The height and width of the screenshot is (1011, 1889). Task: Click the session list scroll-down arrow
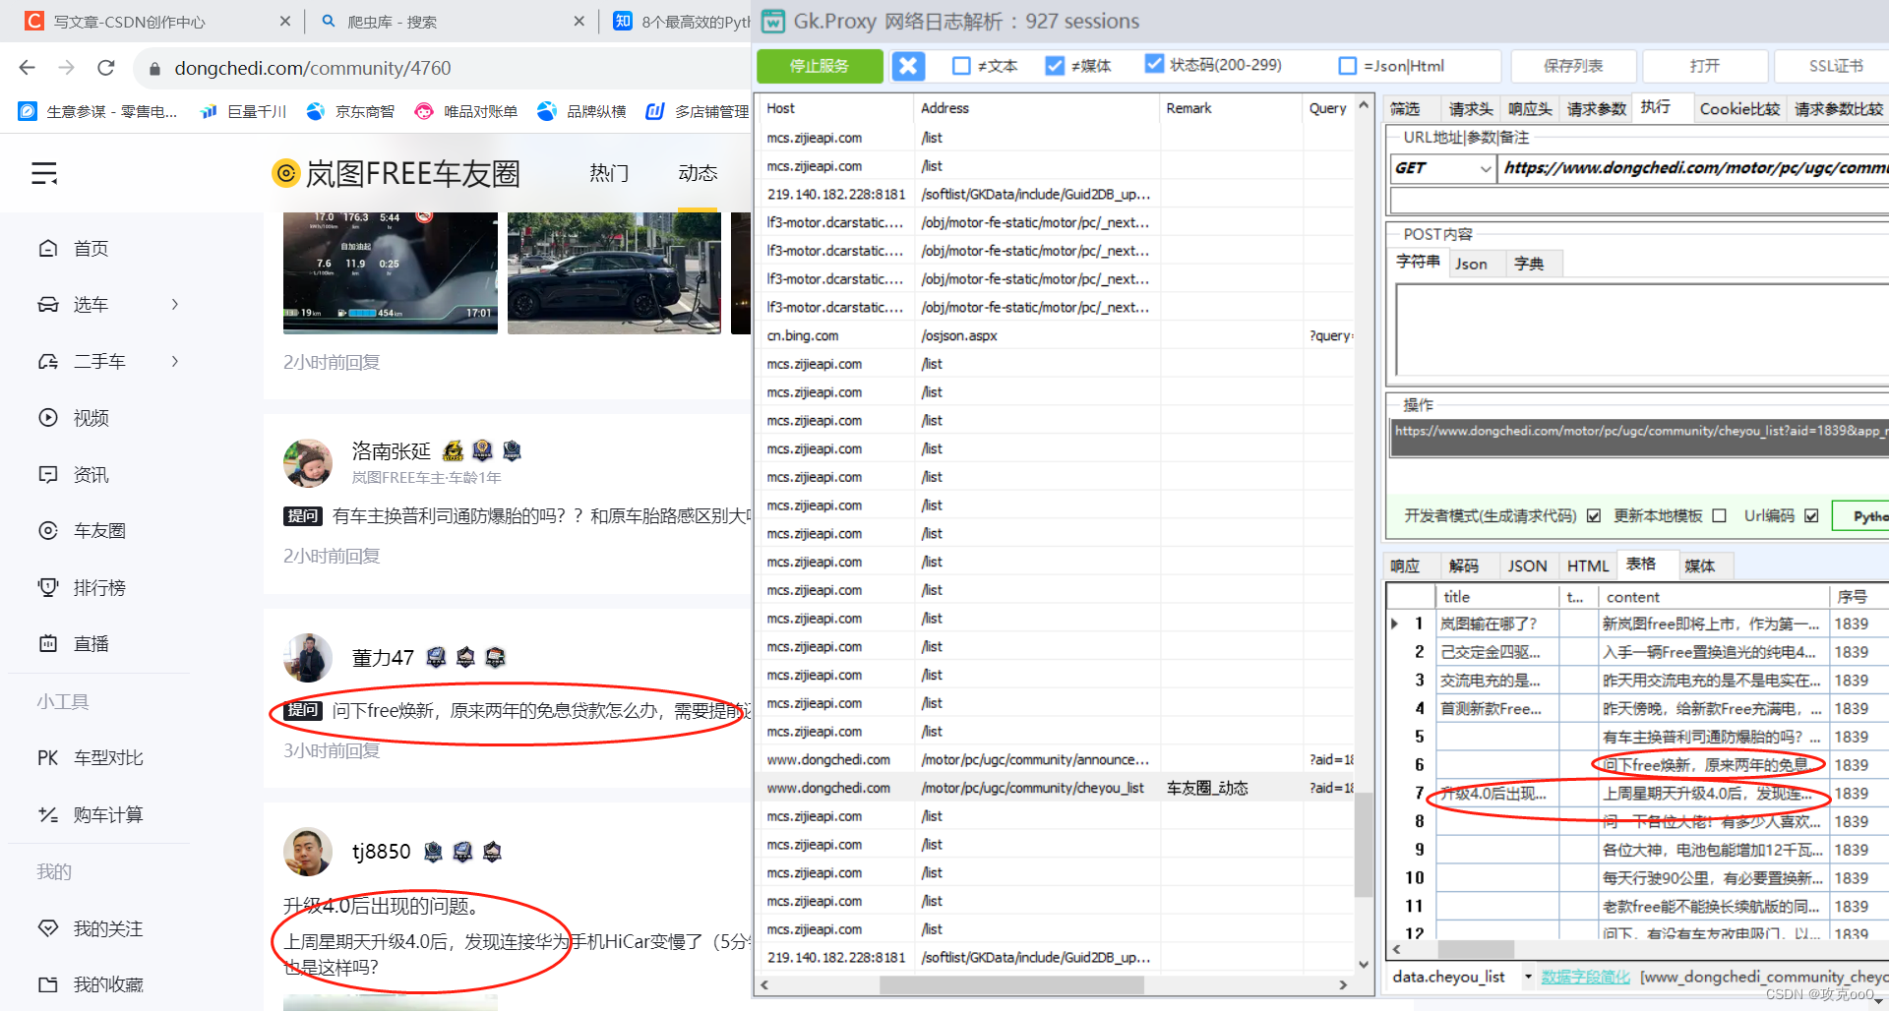(1364, 964)
